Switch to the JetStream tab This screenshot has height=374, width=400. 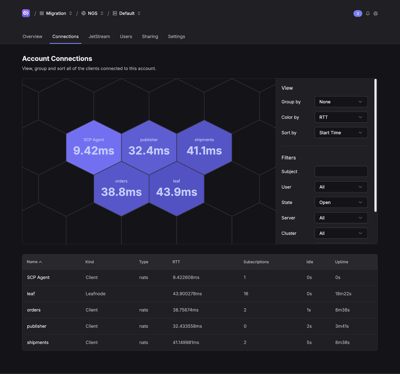99,36
